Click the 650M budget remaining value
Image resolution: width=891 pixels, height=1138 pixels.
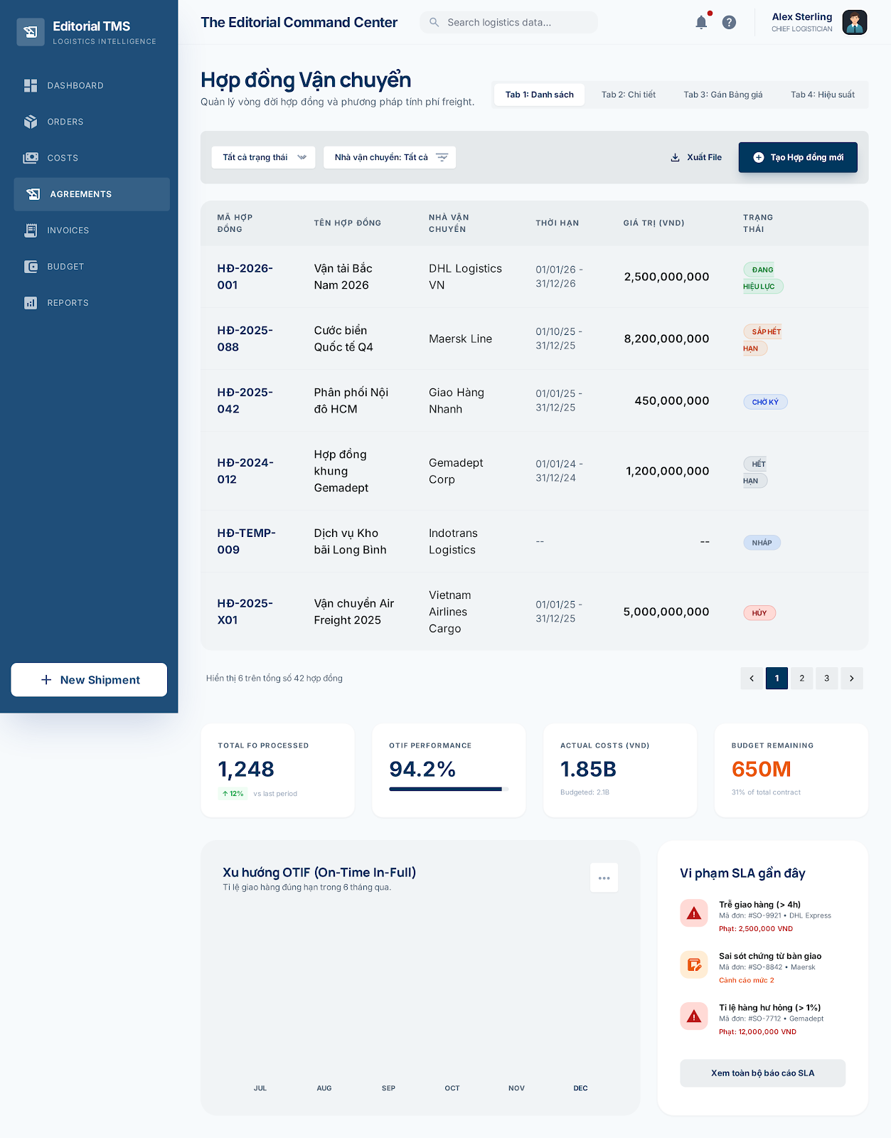point(761,769)
